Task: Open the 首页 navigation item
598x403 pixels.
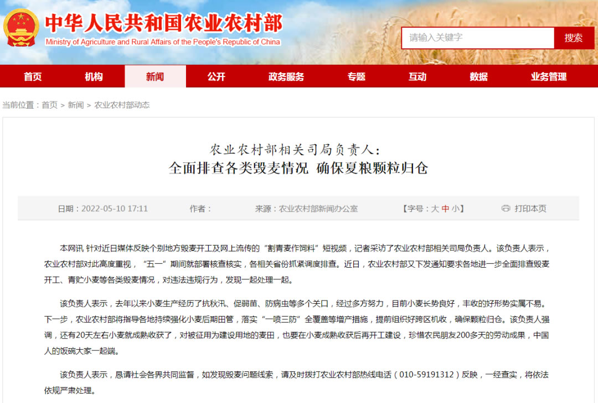Action: (33, 76)
